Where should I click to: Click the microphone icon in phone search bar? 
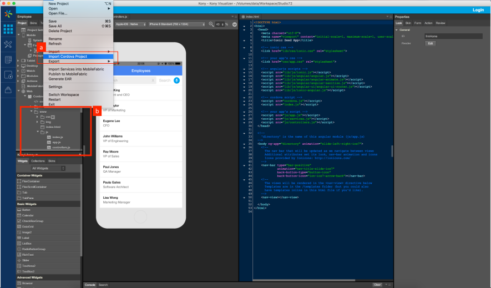pyautogui.click(x=176, y=80)
